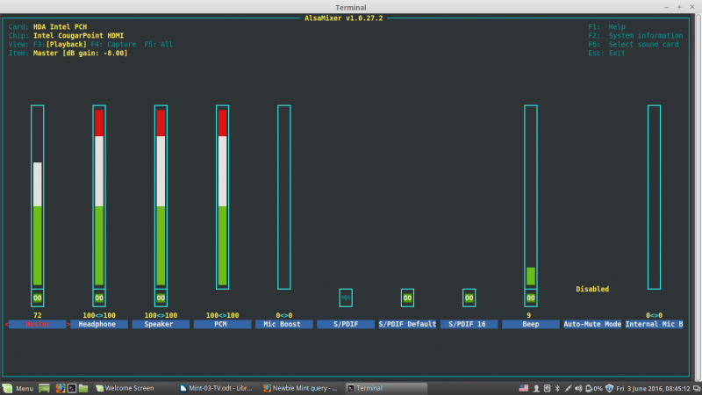This screenshot has height=395, width=702.
Task: Click the F4: Capture view option
Action: [x=113, y=45]
